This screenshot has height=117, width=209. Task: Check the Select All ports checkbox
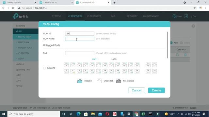44,68
